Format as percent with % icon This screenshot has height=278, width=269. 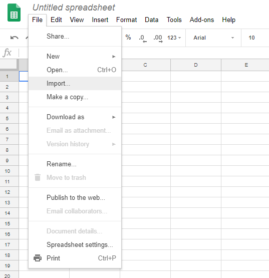tap(128, 37)
